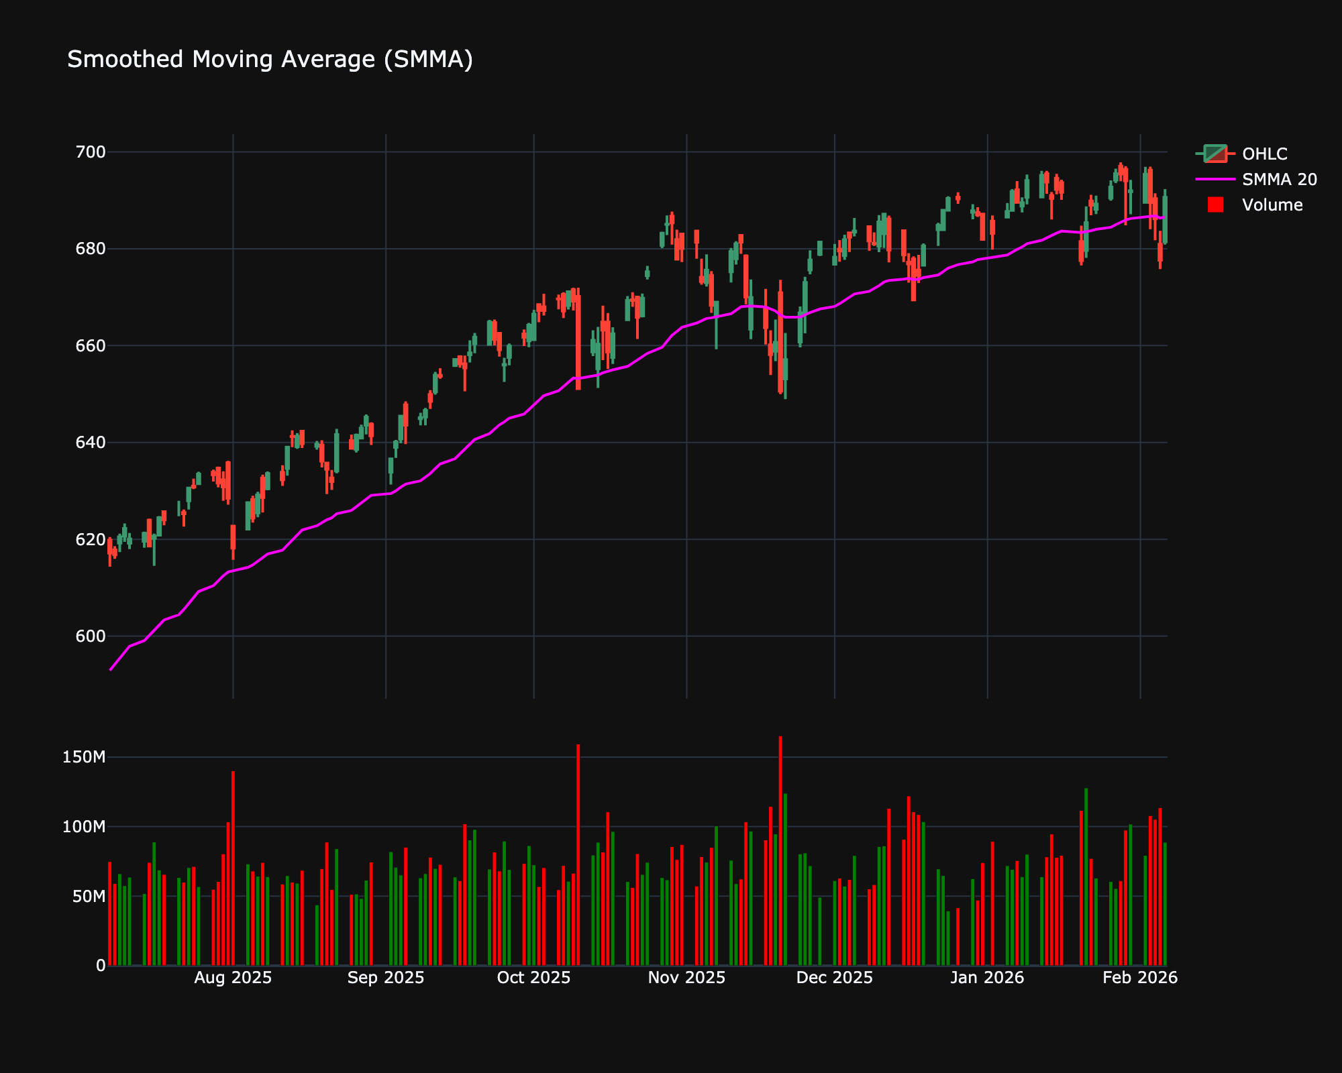
Task: Click the Oct 2025 x-axis label
Action: 533,978
